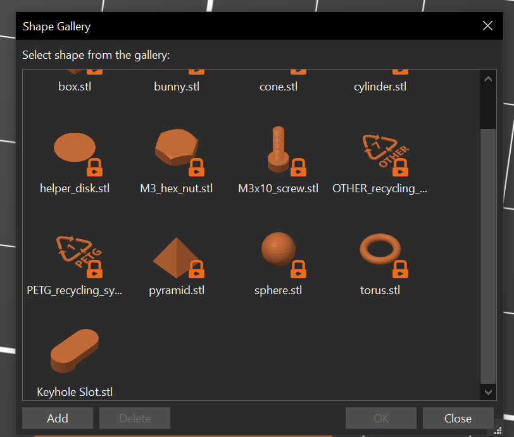The height and width of the screenshot is (437, 514).
Task: Click the cone.stl label
Action: coord(279,87)
